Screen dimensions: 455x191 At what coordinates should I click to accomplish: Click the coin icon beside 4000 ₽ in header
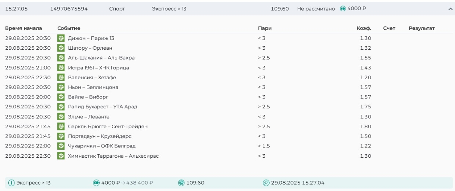point(343,9)
